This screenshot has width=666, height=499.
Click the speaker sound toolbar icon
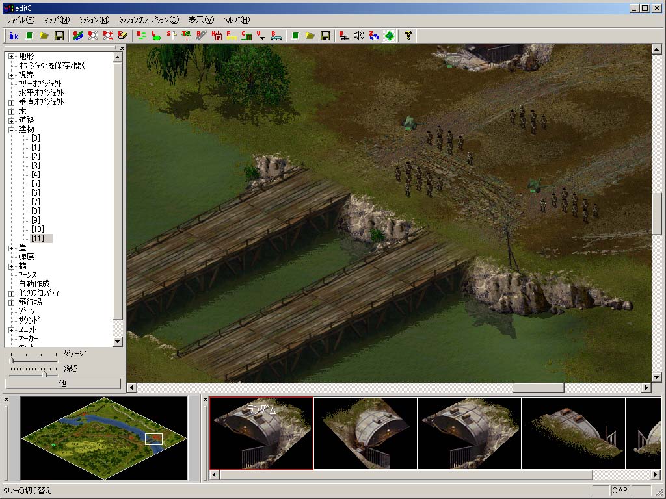tap(358, 36)
